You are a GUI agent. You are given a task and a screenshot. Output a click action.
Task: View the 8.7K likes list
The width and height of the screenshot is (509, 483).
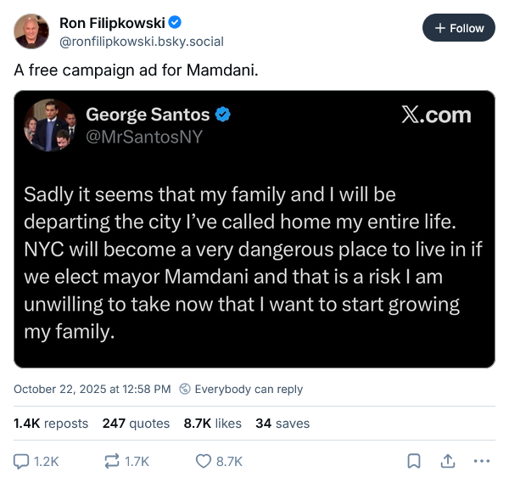click(x=212, y=423)
